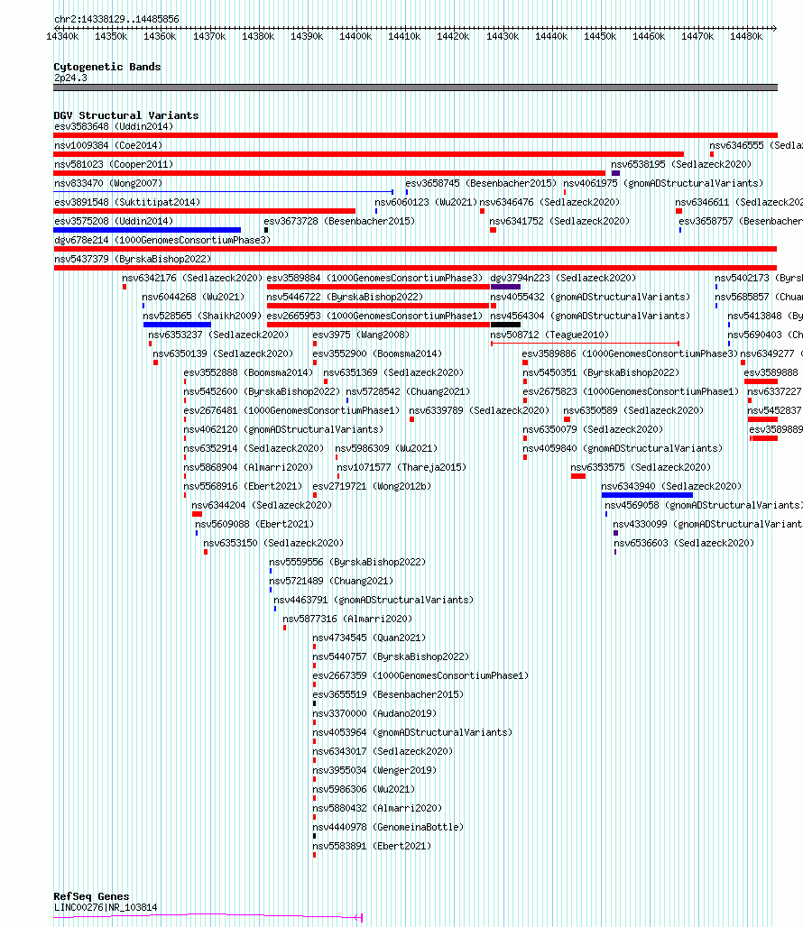Click nsv5721489 (Chuang2021) label
The image size is (803, 927).
click(x=331, y=581)
